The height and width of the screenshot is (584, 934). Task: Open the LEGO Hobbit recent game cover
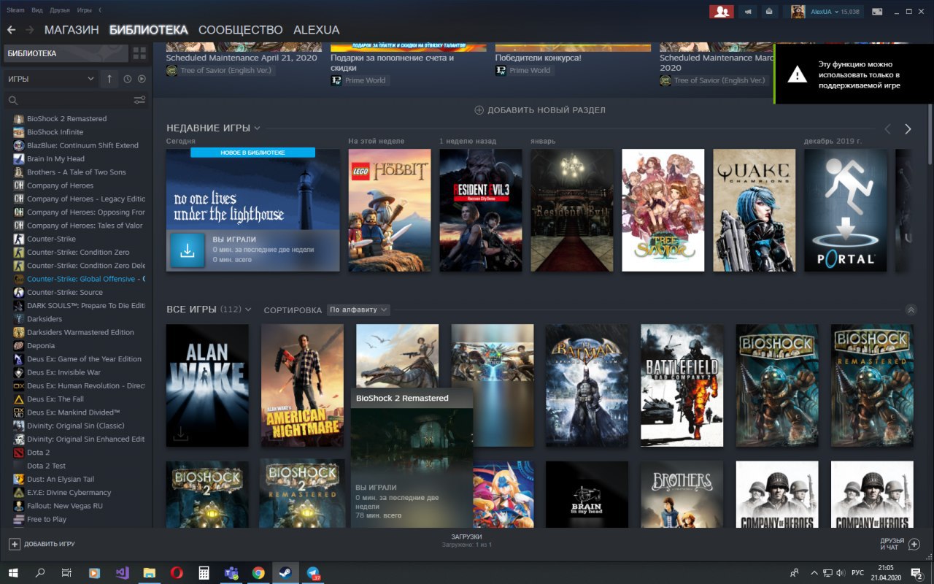390,210
